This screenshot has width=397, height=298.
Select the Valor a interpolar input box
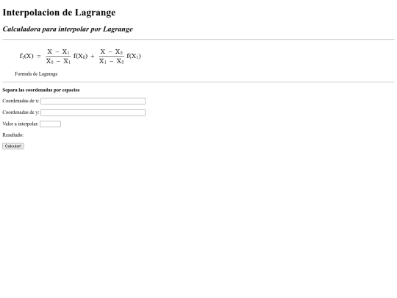(x=51, y=124)
